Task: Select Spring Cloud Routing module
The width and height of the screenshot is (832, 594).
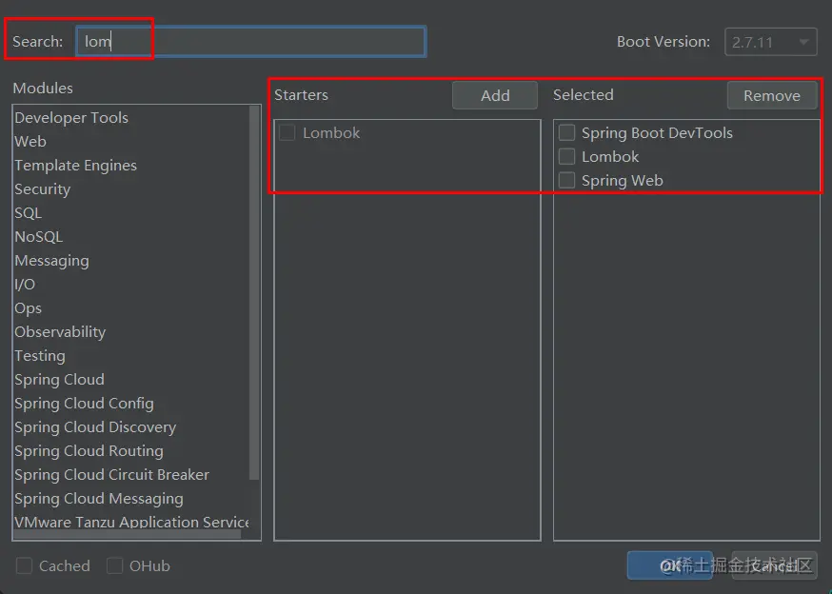Action: click(x=89, y=450)
